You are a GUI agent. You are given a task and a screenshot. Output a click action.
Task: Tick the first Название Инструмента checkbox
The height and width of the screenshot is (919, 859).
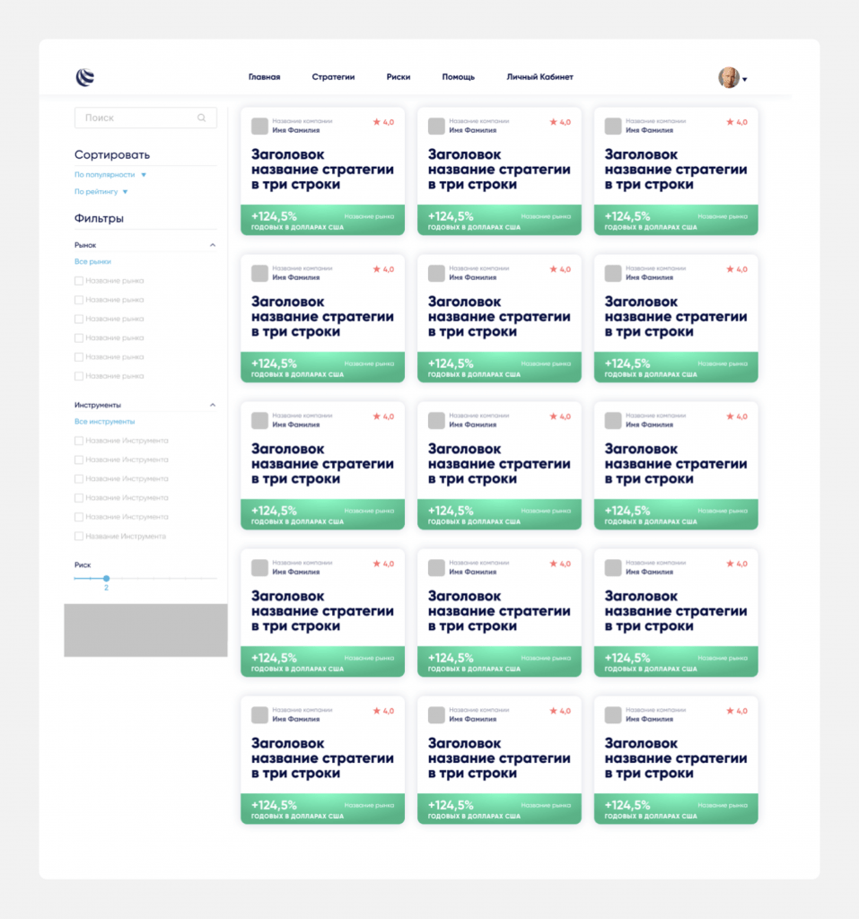pyautogui.click(x=79, y=441)
